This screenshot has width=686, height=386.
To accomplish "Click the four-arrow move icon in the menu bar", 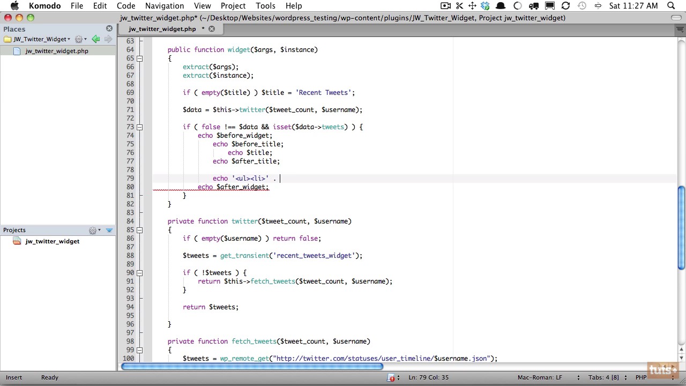I will [472, 6].
